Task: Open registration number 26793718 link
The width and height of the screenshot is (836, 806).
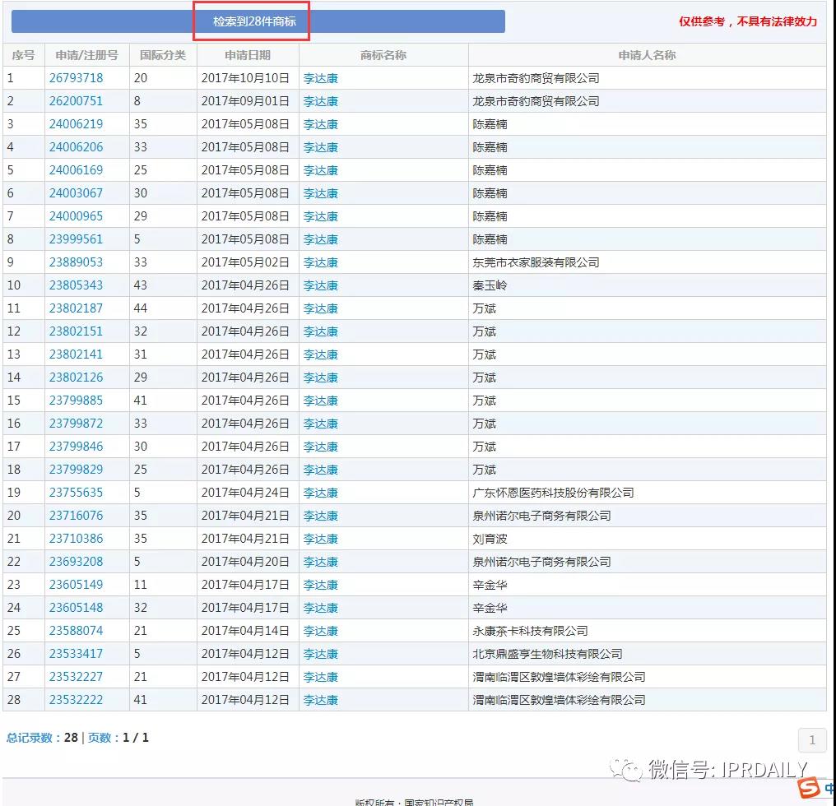Action: 76,78
